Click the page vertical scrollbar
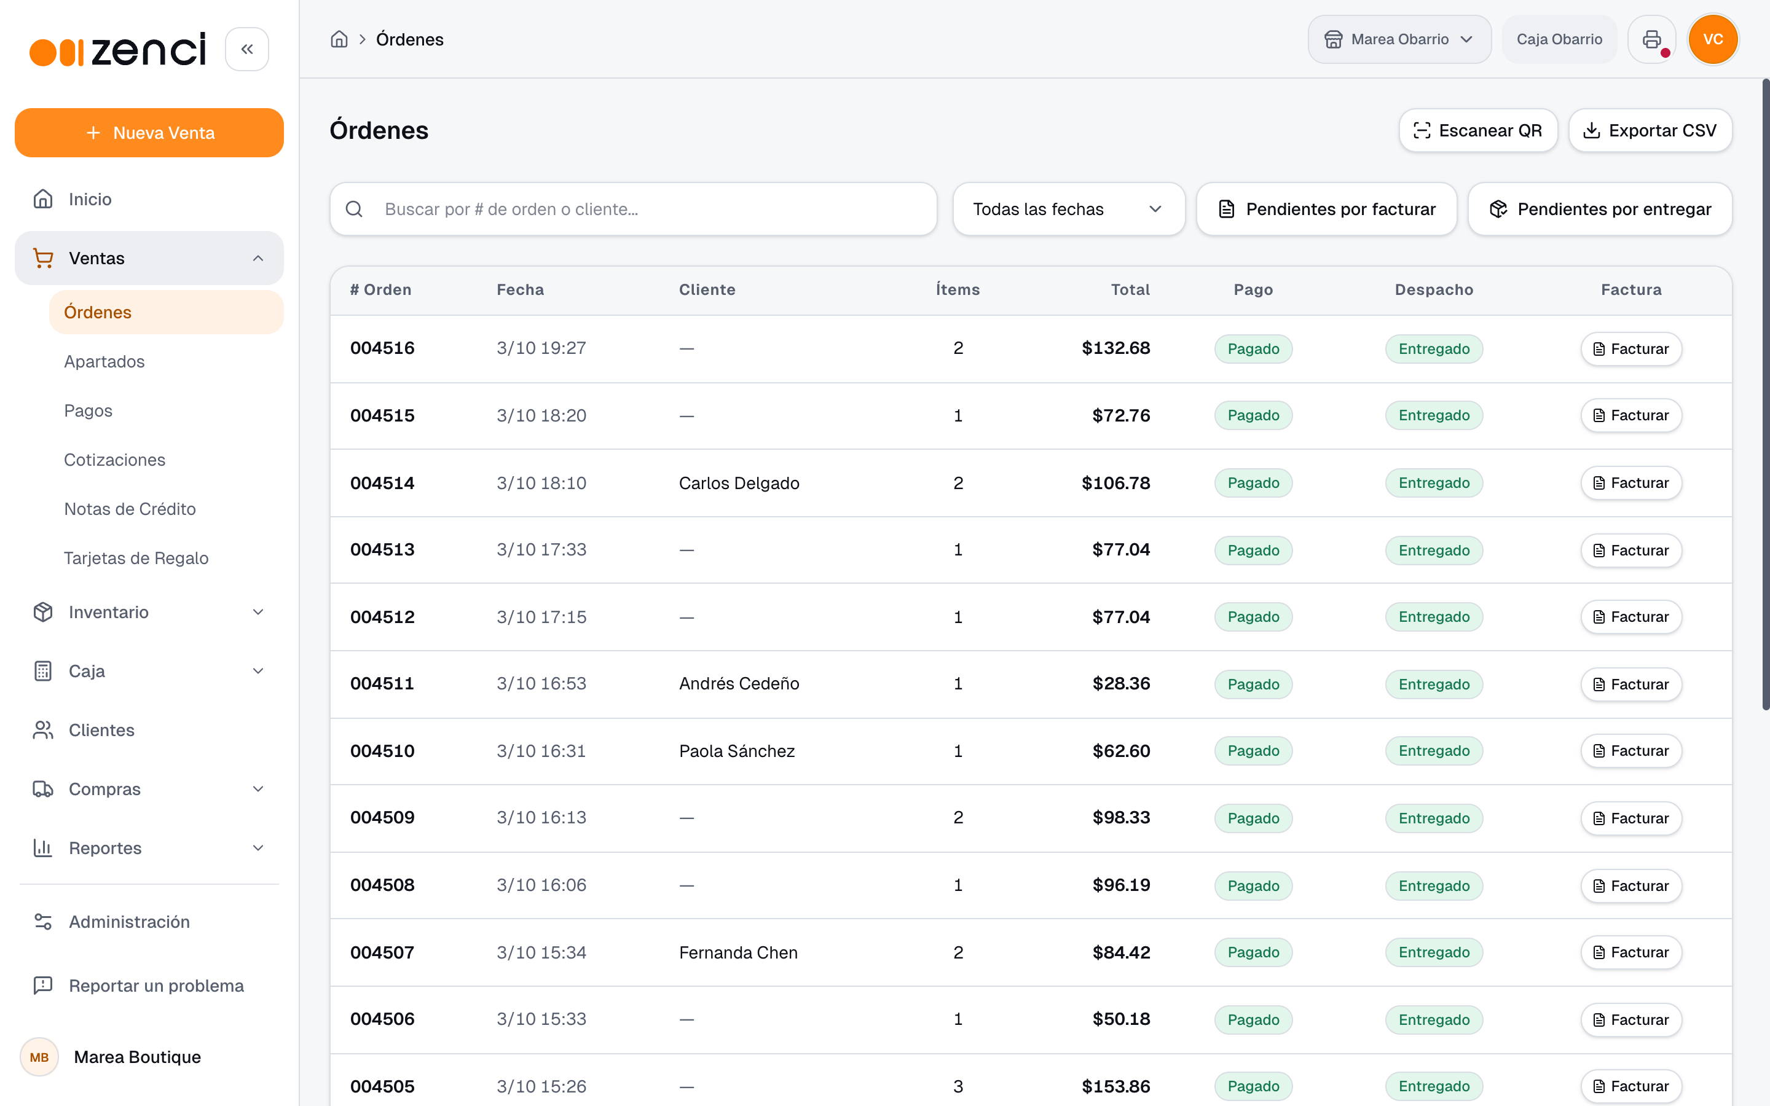 1765,395
